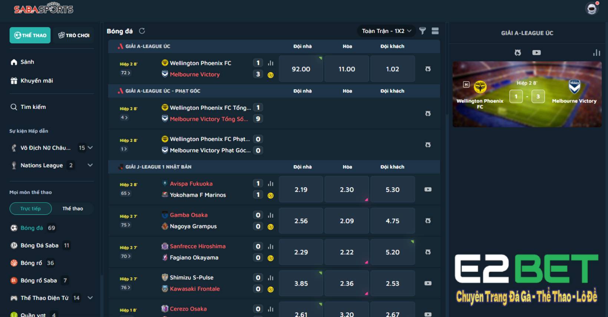Open Sanfrecce Hiroshima team name
Viewport: 608px width, 317px height.
click(198, 246)
